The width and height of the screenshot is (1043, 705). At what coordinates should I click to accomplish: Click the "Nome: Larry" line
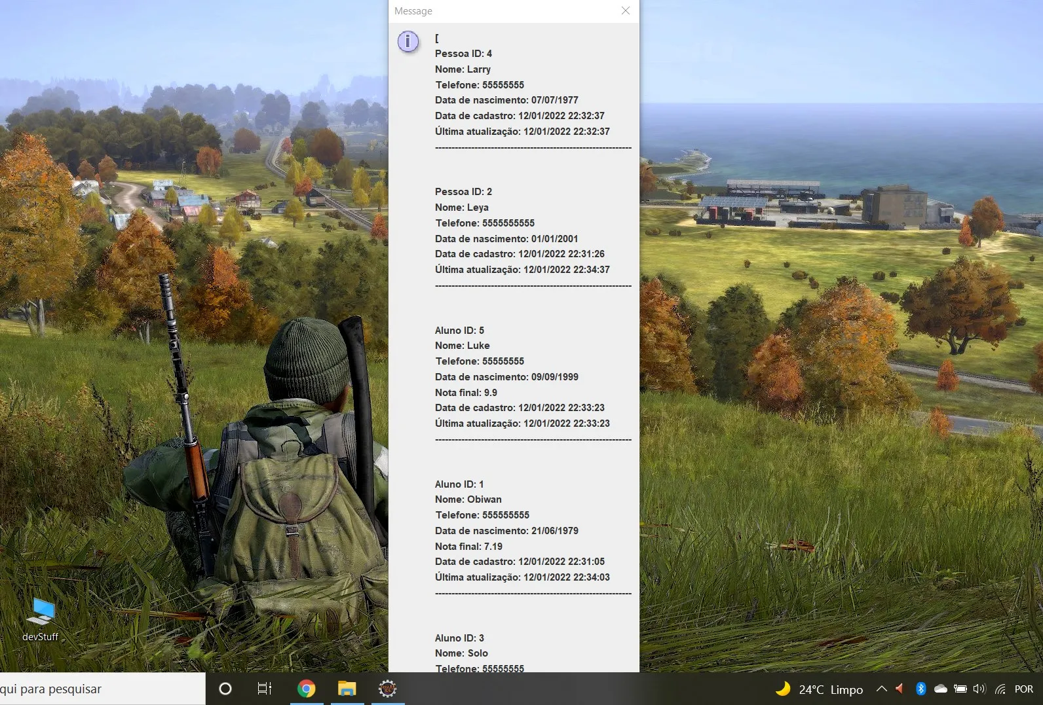463,69
